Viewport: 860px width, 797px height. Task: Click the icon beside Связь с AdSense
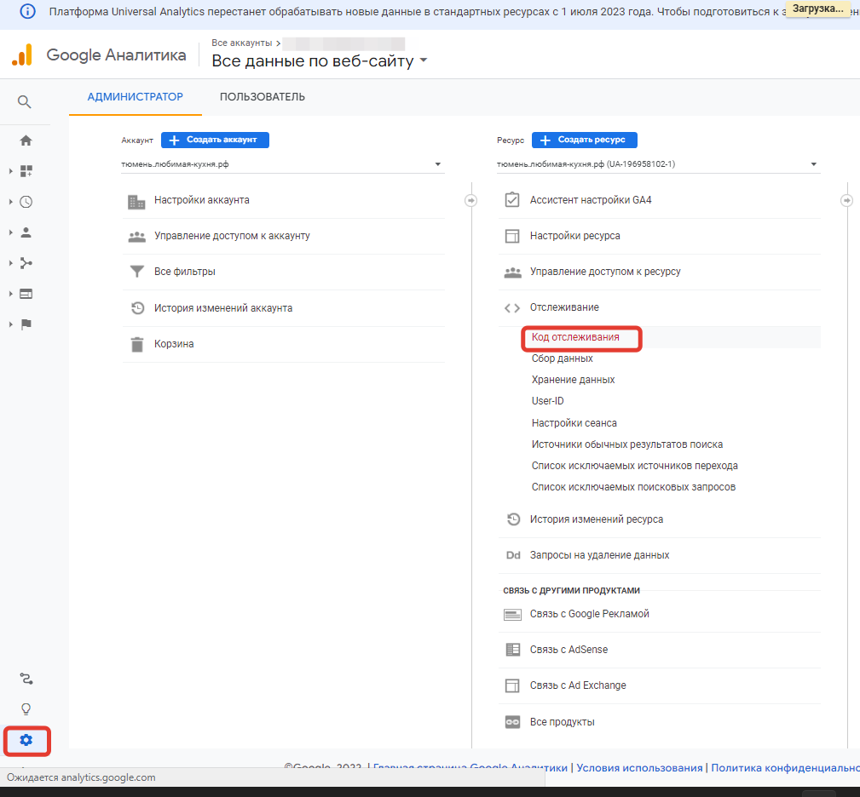(x=512, y=650)
